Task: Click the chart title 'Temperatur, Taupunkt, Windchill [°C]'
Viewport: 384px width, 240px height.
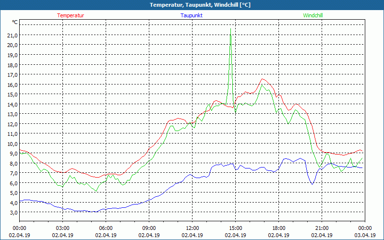Action: [200, 5]
